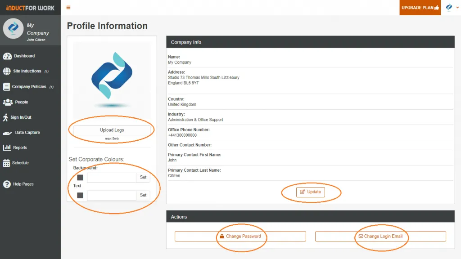Click the Dashboard gauge icon
This screenshot has width=461, height=259.
[x=7, y=56]
